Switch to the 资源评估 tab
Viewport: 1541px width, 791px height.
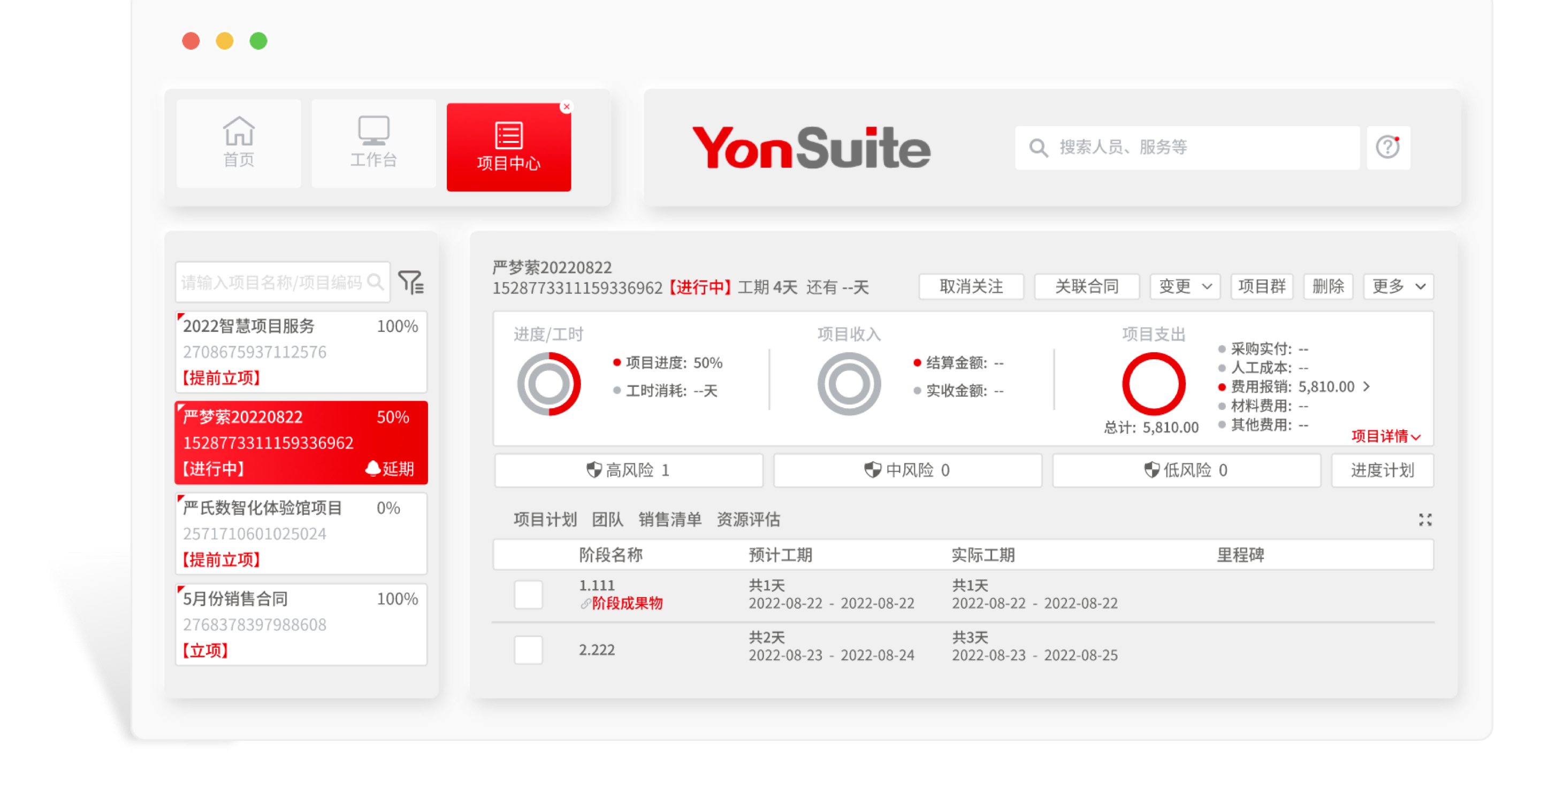pyautogui.click(x=748, y=519)
